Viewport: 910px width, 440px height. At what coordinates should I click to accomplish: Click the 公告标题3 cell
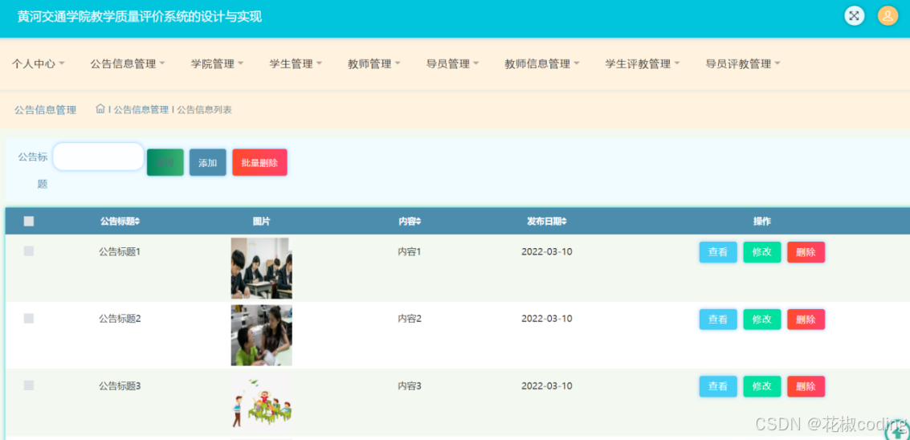120,386
